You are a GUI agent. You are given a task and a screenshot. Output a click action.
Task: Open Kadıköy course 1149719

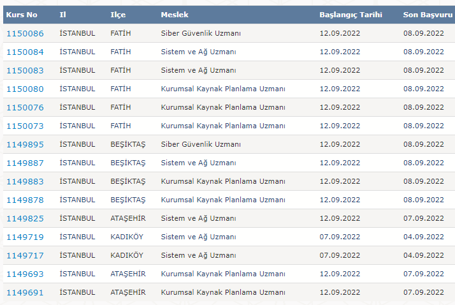pos(25,237)
